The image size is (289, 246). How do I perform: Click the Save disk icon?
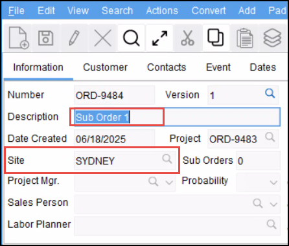coord(45,38)
